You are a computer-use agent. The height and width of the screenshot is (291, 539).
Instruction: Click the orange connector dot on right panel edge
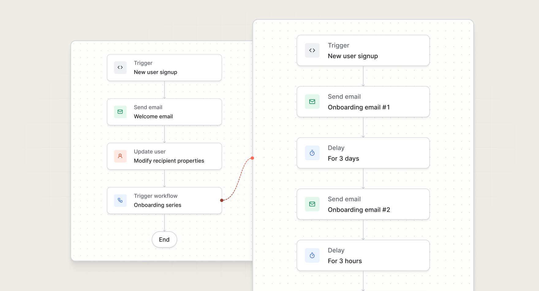point(252,158)
